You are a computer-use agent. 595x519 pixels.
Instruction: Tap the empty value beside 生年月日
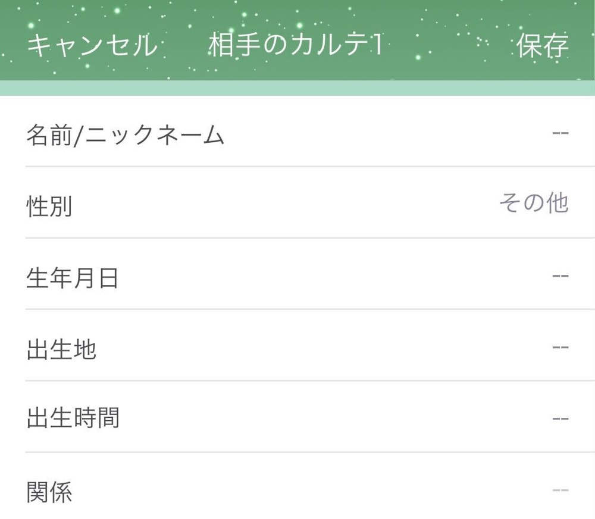[560, 276]
